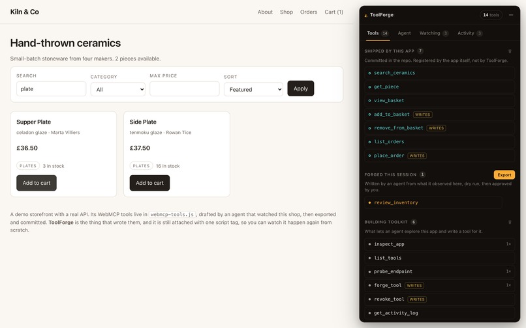This screenshot has height=328, width=526.
Task: Open the review_inventory forged tool
Action: point(433,202)
